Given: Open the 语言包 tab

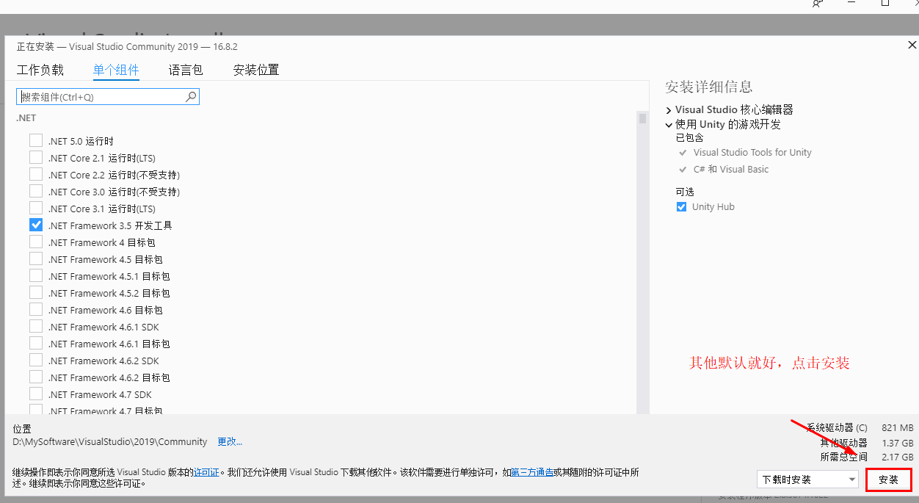Looking at the screenshot, I should (x=186, y=70).
